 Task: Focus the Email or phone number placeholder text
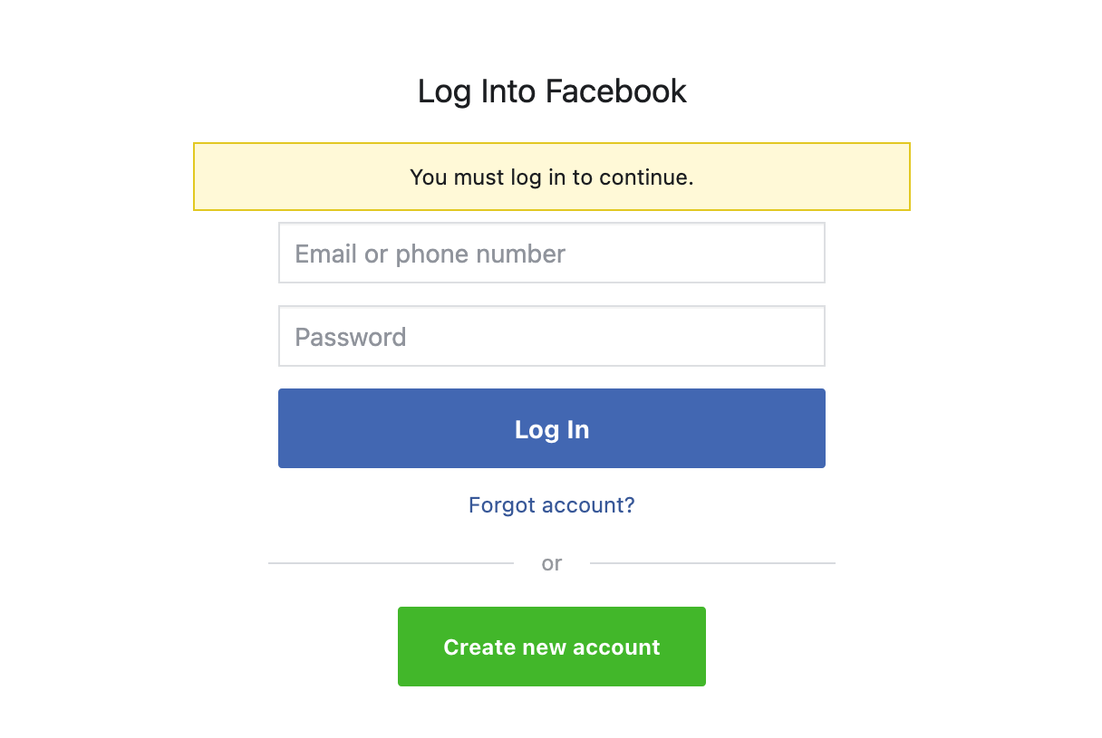[x=429, y=254]
